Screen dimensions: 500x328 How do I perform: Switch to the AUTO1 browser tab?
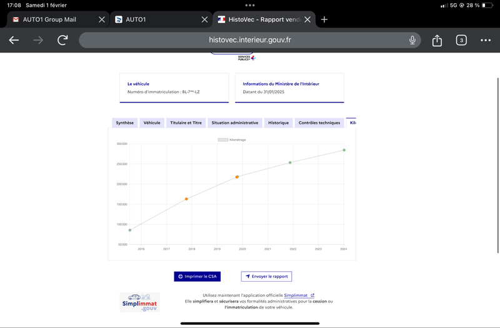click(x=161, y=19)
